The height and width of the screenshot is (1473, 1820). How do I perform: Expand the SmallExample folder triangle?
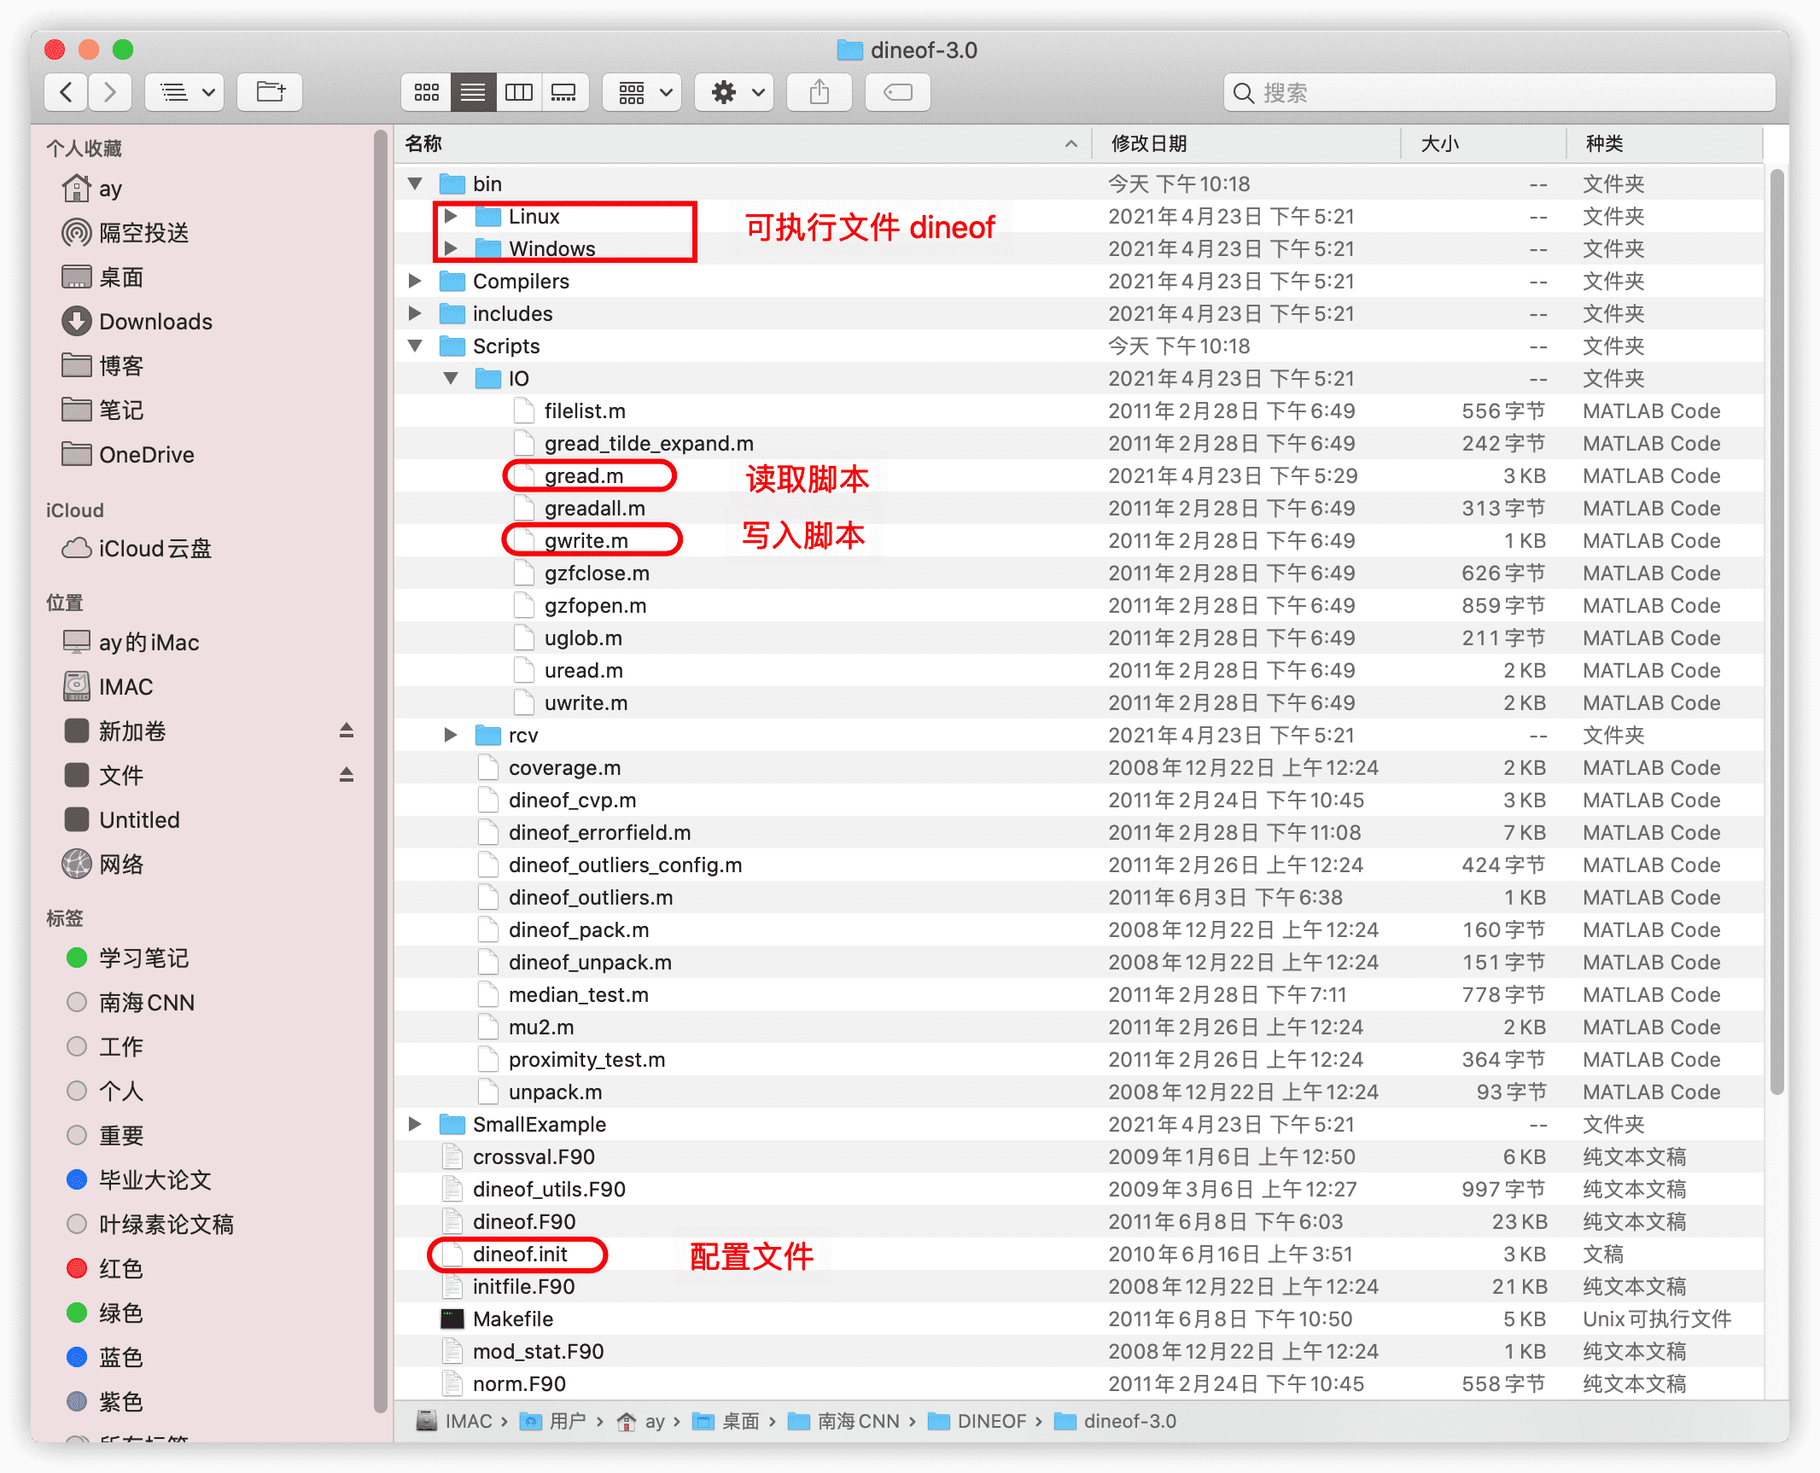(415, 1124)
